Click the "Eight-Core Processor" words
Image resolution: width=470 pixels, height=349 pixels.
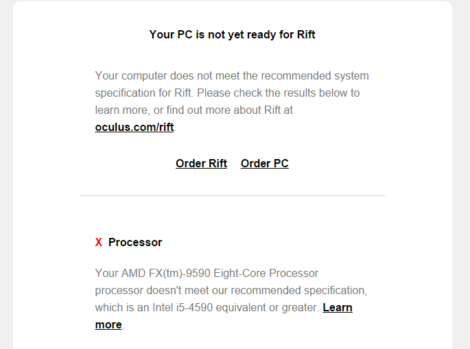266,273
